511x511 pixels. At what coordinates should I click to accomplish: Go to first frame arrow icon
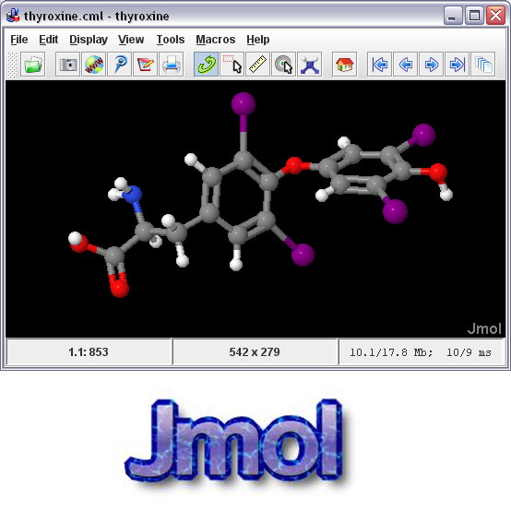point(379,65)
